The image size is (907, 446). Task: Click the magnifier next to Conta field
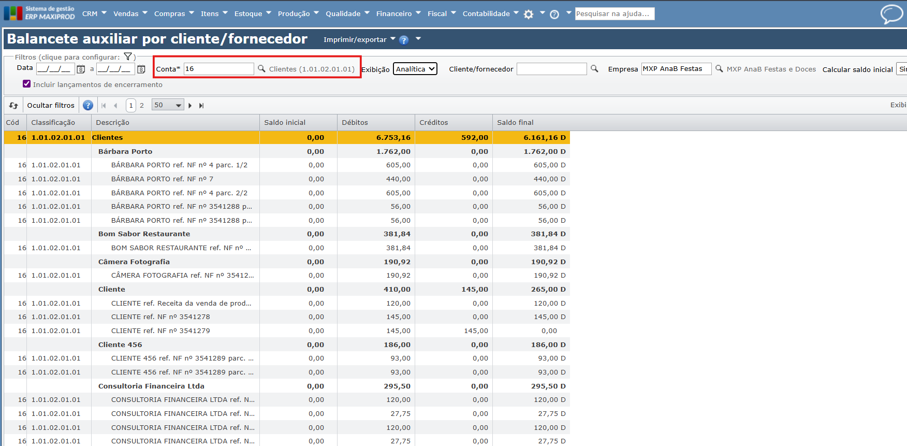pyautogui.click(x=261, y=68)
